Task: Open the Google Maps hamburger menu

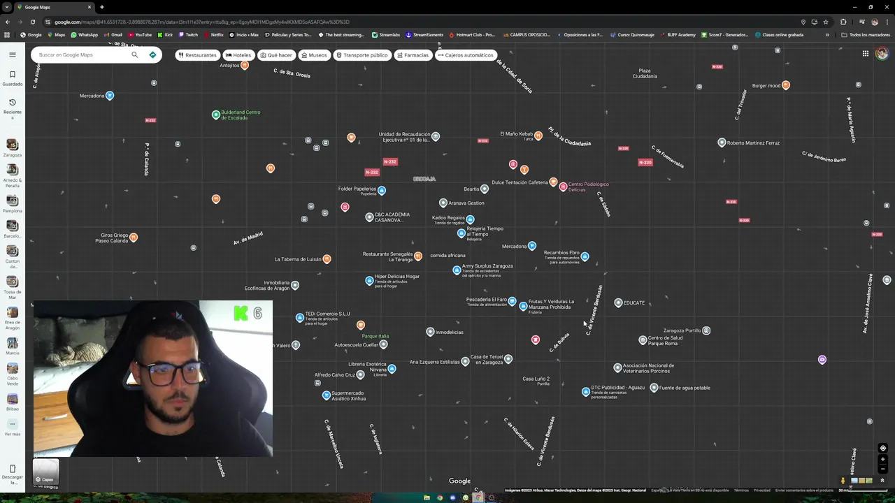Action: [12, 54]
